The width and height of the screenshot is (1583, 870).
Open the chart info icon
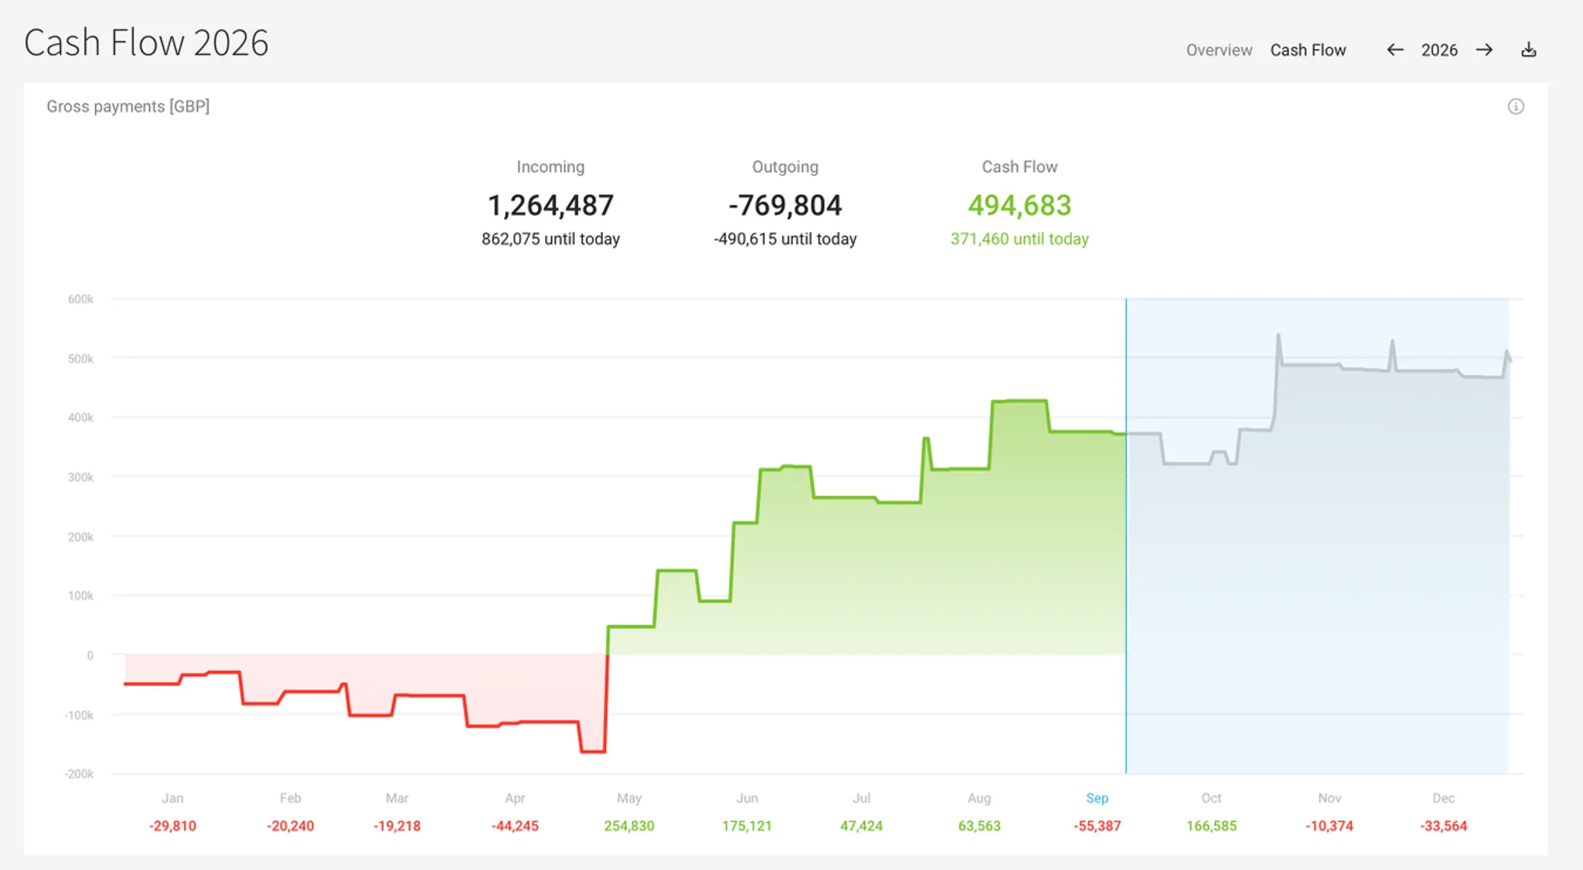[1516, 107]
